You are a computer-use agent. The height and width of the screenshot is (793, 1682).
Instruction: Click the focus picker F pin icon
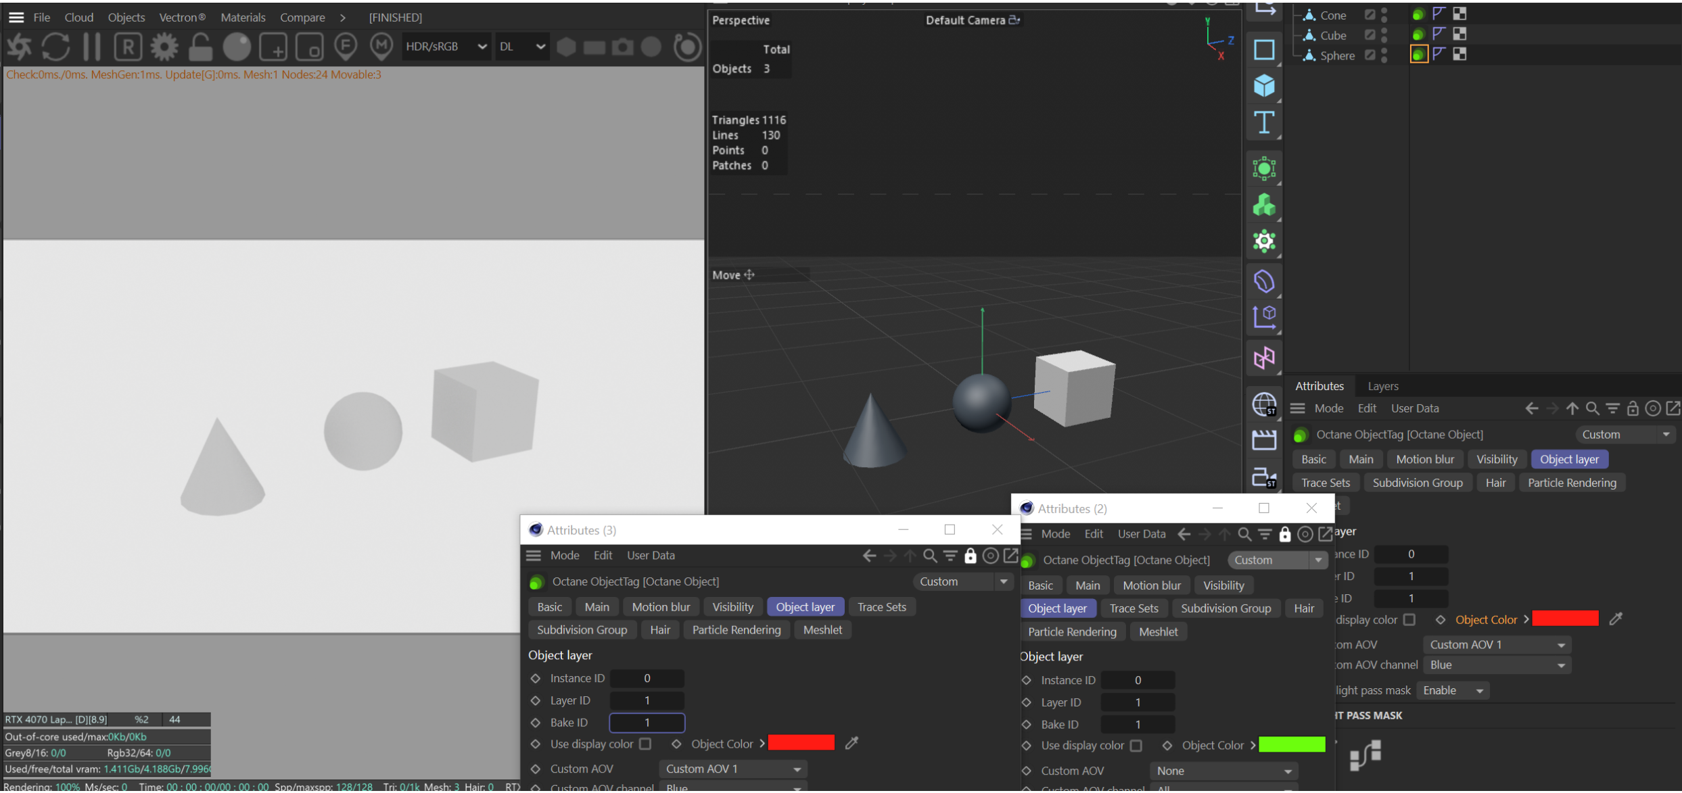pos(346,47)
